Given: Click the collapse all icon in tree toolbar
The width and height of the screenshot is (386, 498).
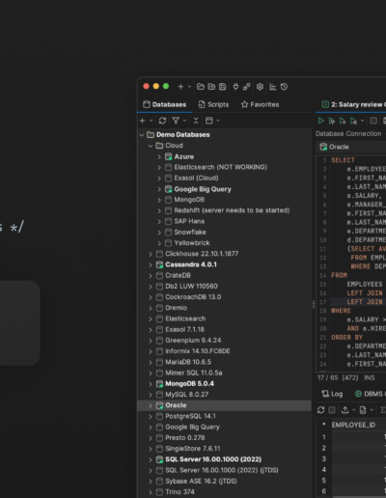Looking at the screenshot, I should [196, 121].
